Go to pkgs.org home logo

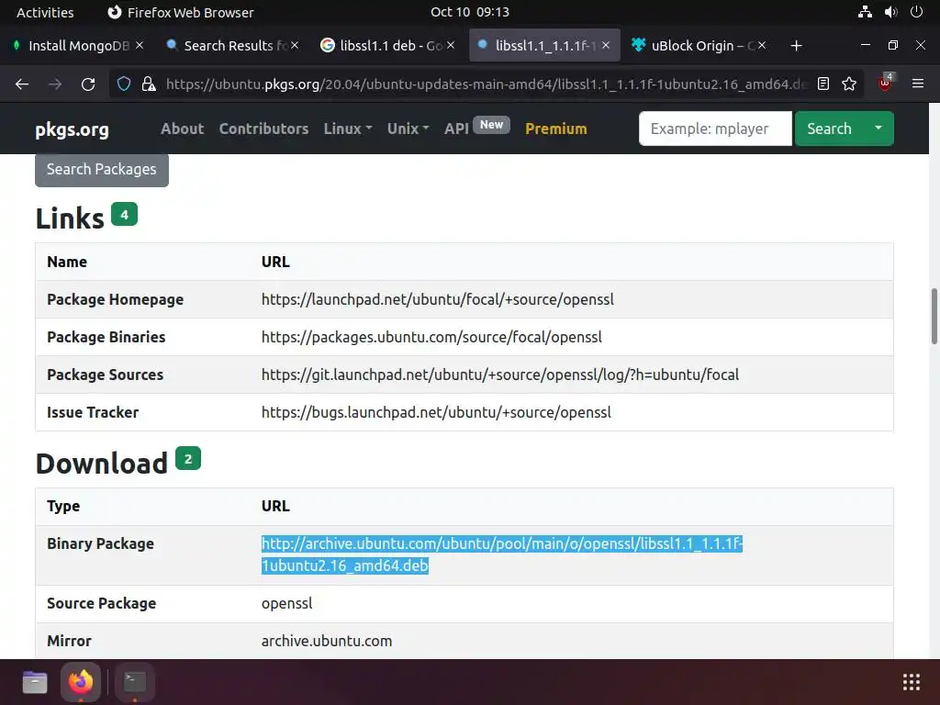[x=72, y=129]
